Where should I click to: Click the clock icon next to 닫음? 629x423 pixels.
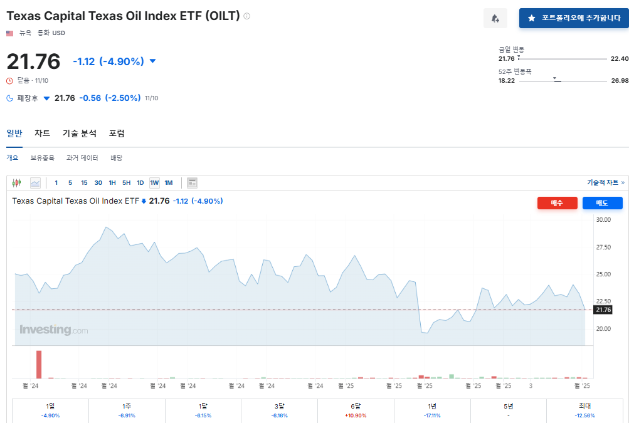pyautogui.click(x=8, y=80)
